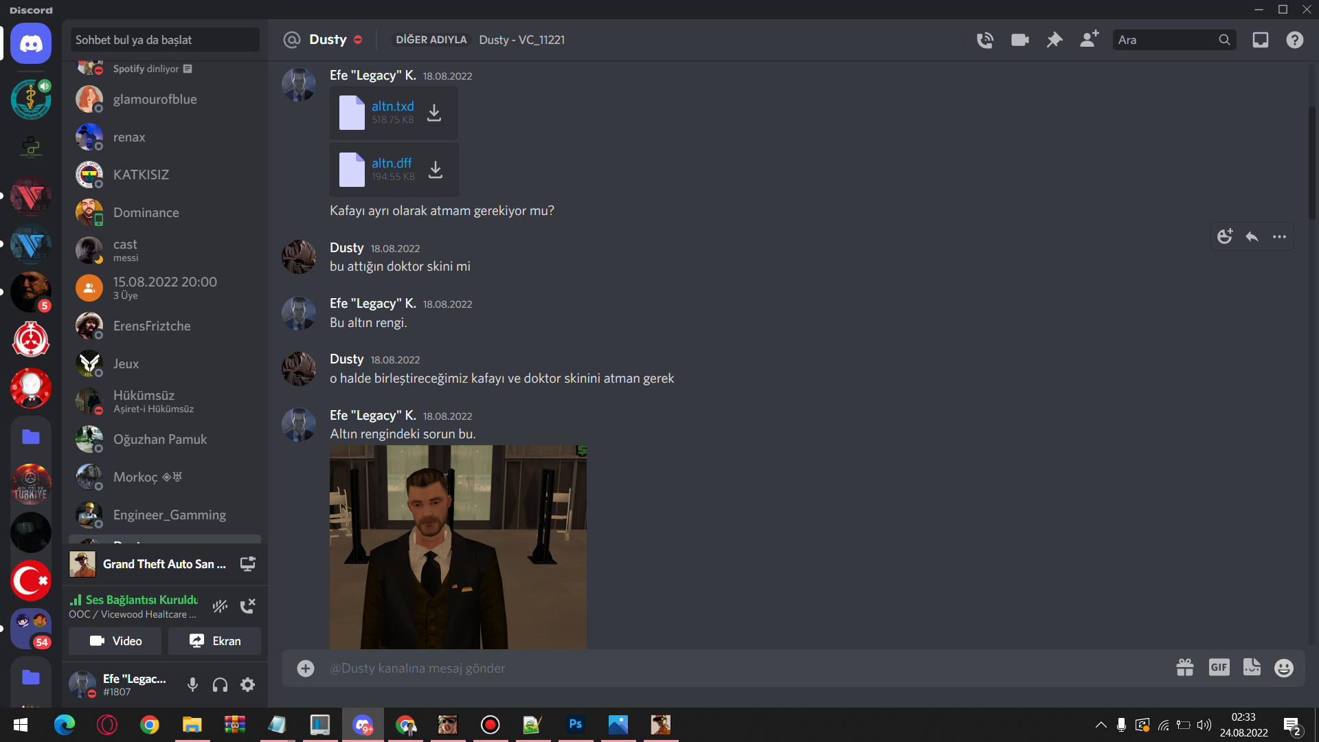Open the taskbar volume control
Image resolution: width=1319 pixels, height=742 pixels.
pyautogui.click(x=1204, y=725)
